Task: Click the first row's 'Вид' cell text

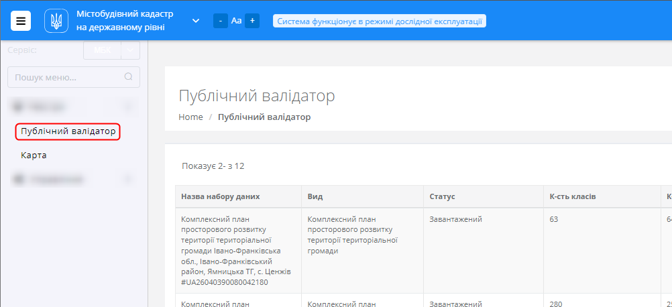Action: point(352,235)
